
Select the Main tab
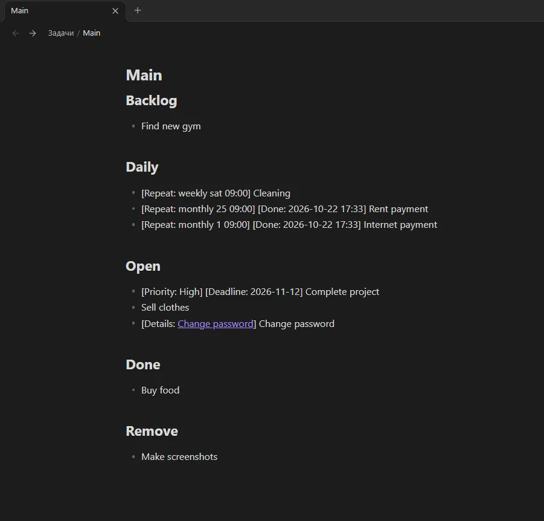point(65,11)
